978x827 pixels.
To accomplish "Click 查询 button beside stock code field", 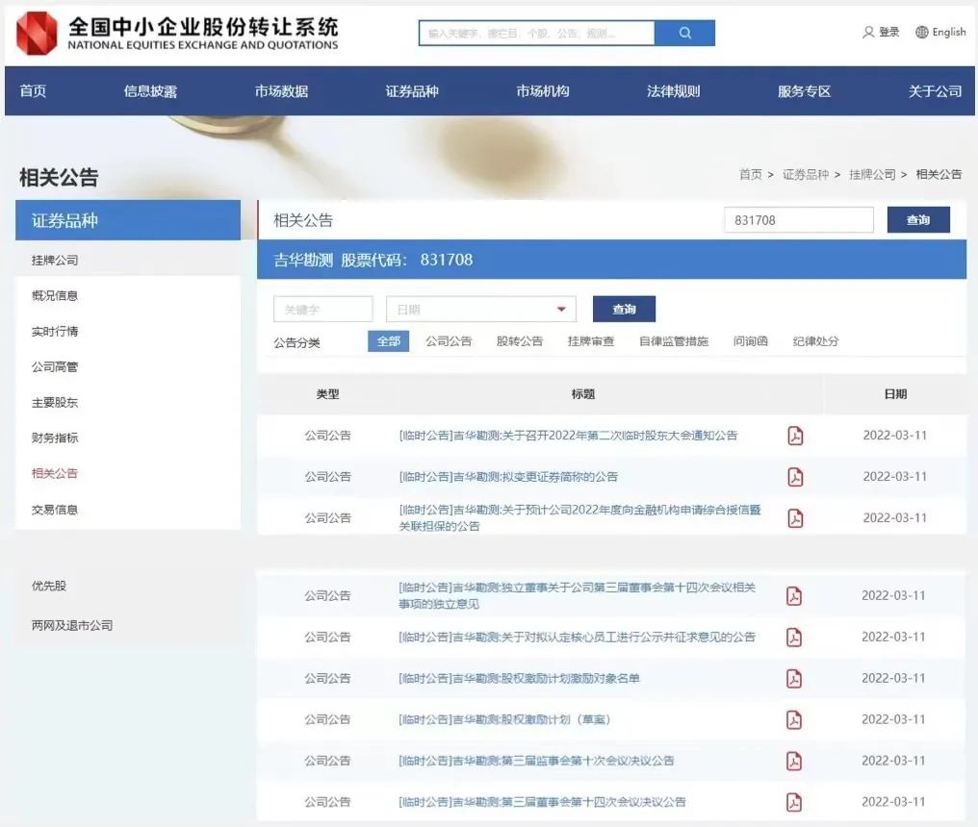I will (918, 220).
